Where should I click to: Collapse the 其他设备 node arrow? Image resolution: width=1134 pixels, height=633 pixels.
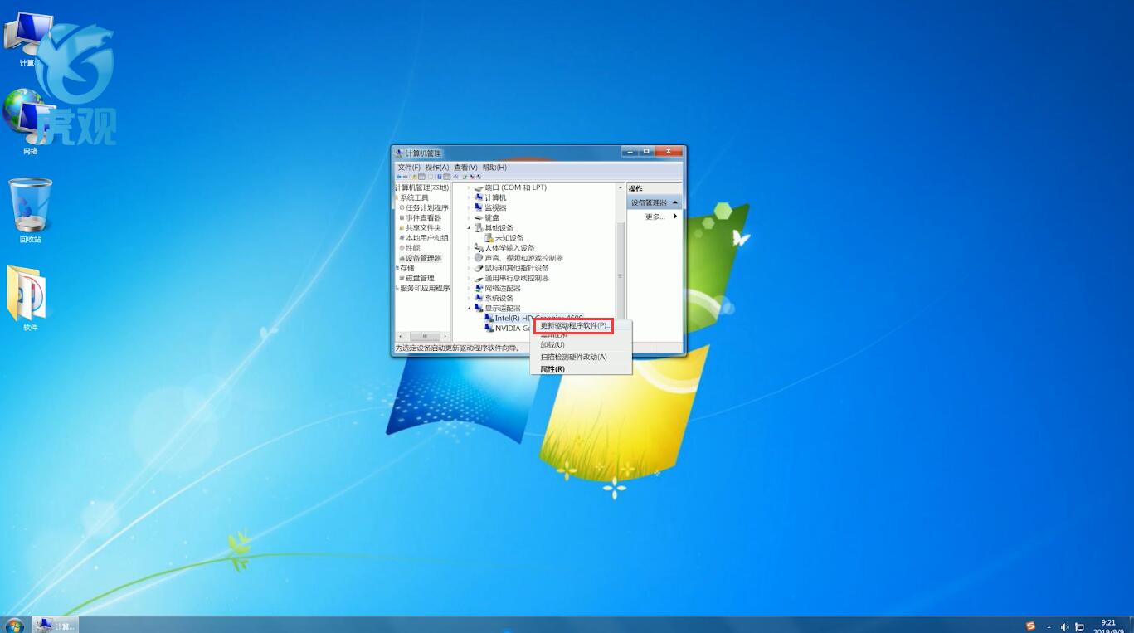469,228
